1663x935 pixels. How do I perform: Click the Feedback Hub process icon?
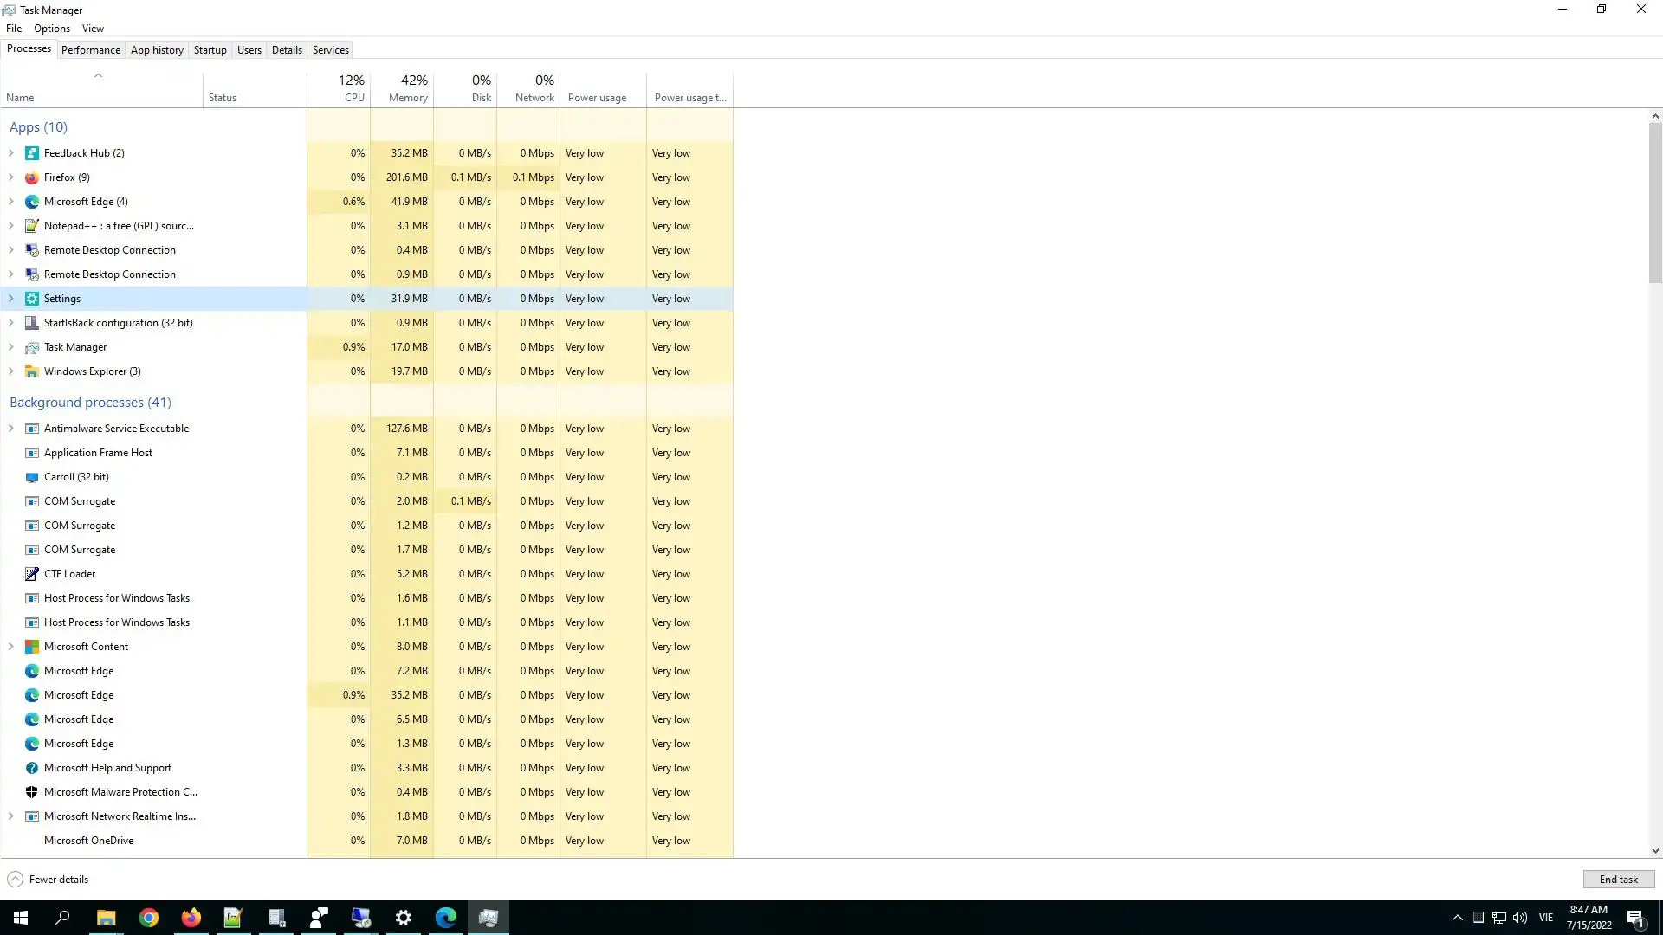(x=32, y=153)
